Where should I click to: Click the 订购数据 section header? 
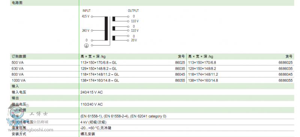coord(19,57)
